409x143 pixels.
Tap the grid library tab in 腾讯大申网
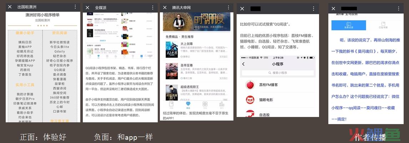pyautogui.click(x=205, y=105)
